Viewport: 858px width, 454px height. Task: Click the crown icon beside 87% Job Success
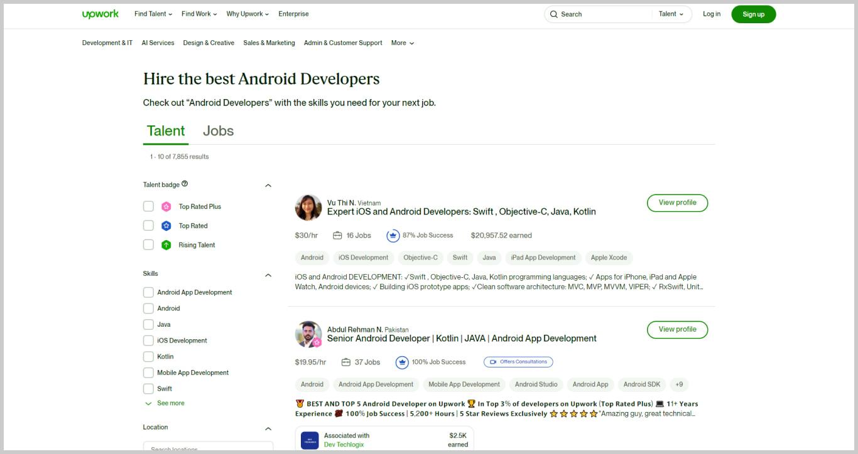tap(393, 235)
